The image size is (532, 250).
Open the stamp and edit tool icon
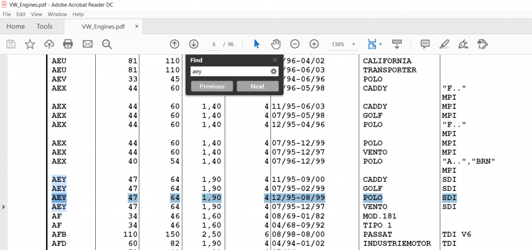[x=482, y=44]
